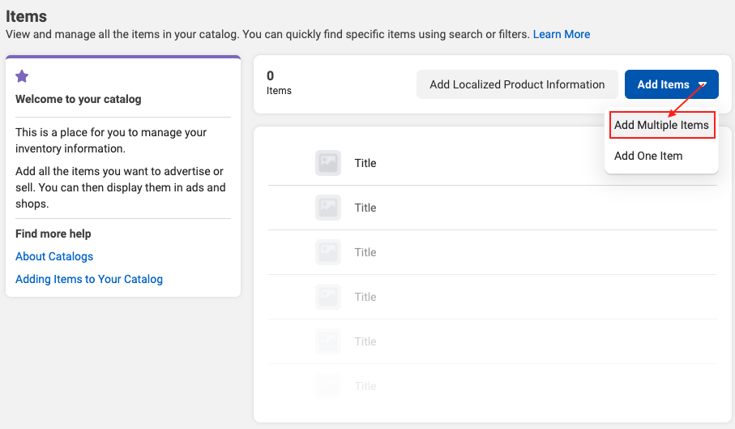
Task: Open Adding Items to Your Catalog link
Action: pos(89,279)
